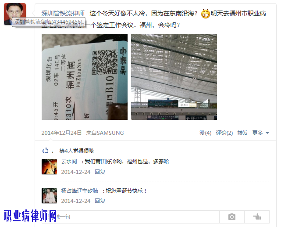Click the 来自SAMSUNG source text

(105, 133)
